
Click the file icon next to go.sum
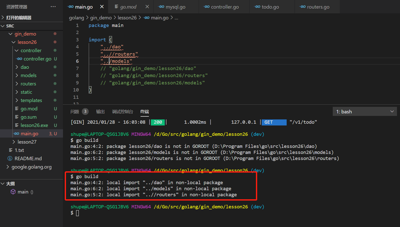pos(17,117)
